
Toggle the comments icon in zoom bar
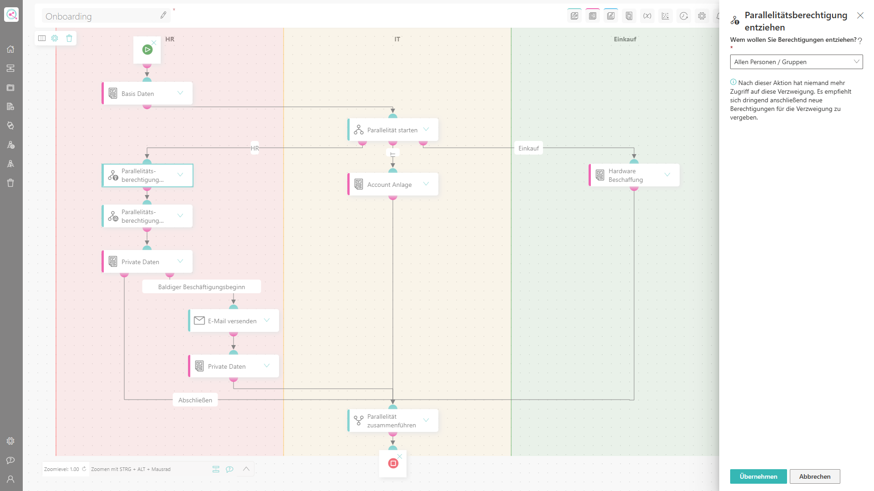pos(229,469)
